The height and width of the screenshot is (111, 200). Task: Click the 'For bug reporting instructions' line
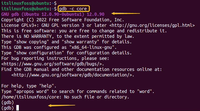point(55,58)
